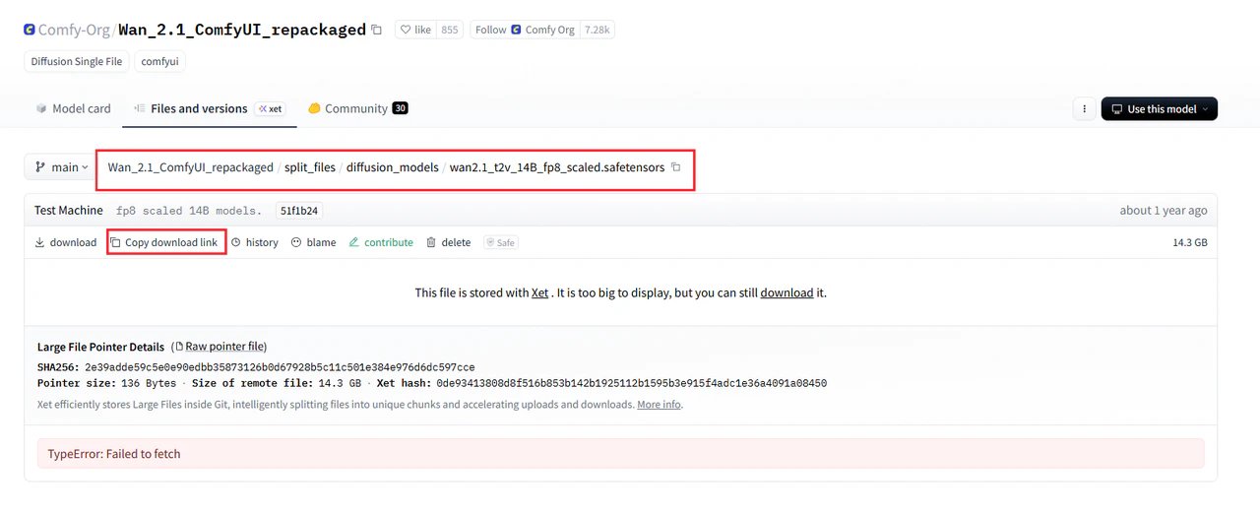1260x516 pixels.
Task: Click the inline download link
Action: pos(787,292)
